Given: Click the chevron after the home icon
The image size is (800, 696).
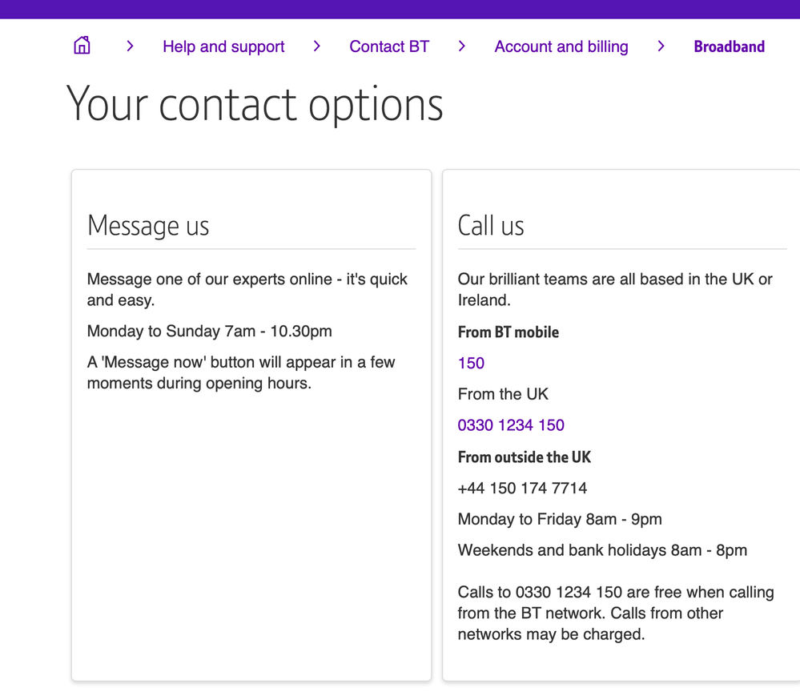Looking at the screenshot, I should pos(130,46).
